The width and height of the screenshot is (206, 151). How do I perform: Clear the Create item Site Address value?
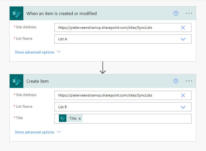click(x=183, y=95)
